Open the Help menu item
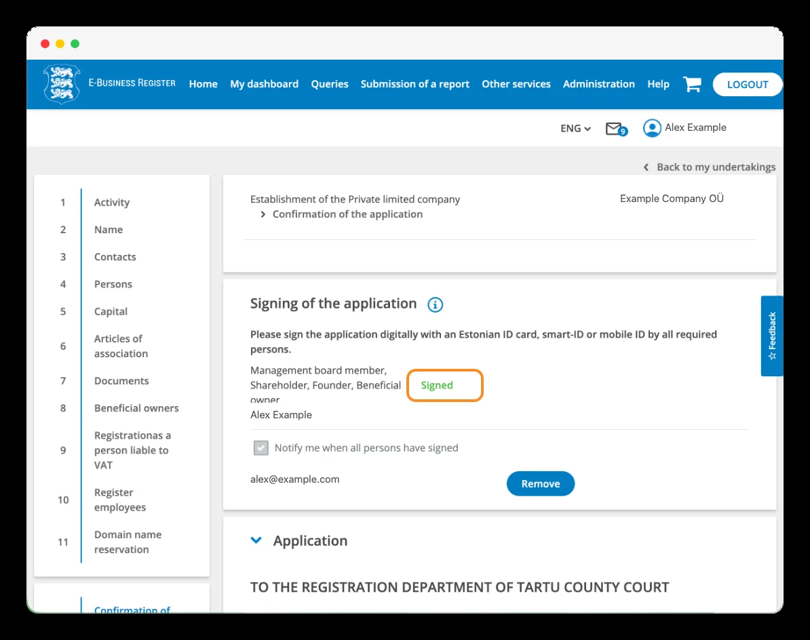 (658, 84)
